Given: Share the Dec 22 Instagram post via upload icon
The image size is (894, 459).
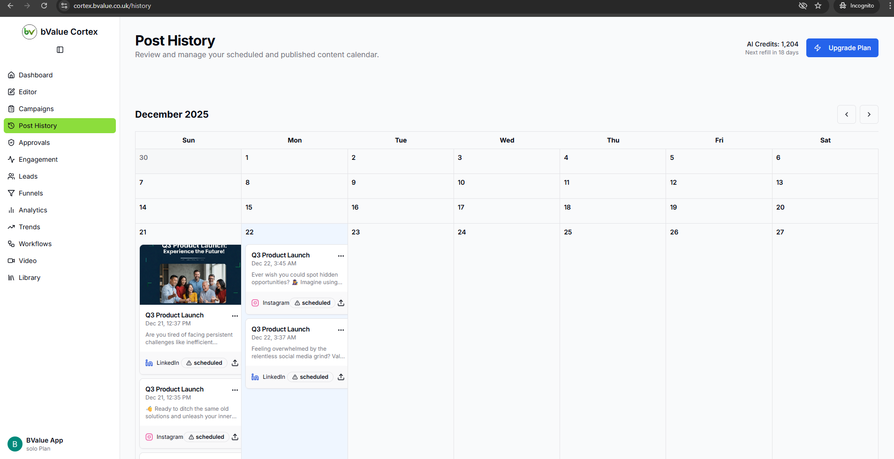Looking at the screenshot, I should point(341,303).
